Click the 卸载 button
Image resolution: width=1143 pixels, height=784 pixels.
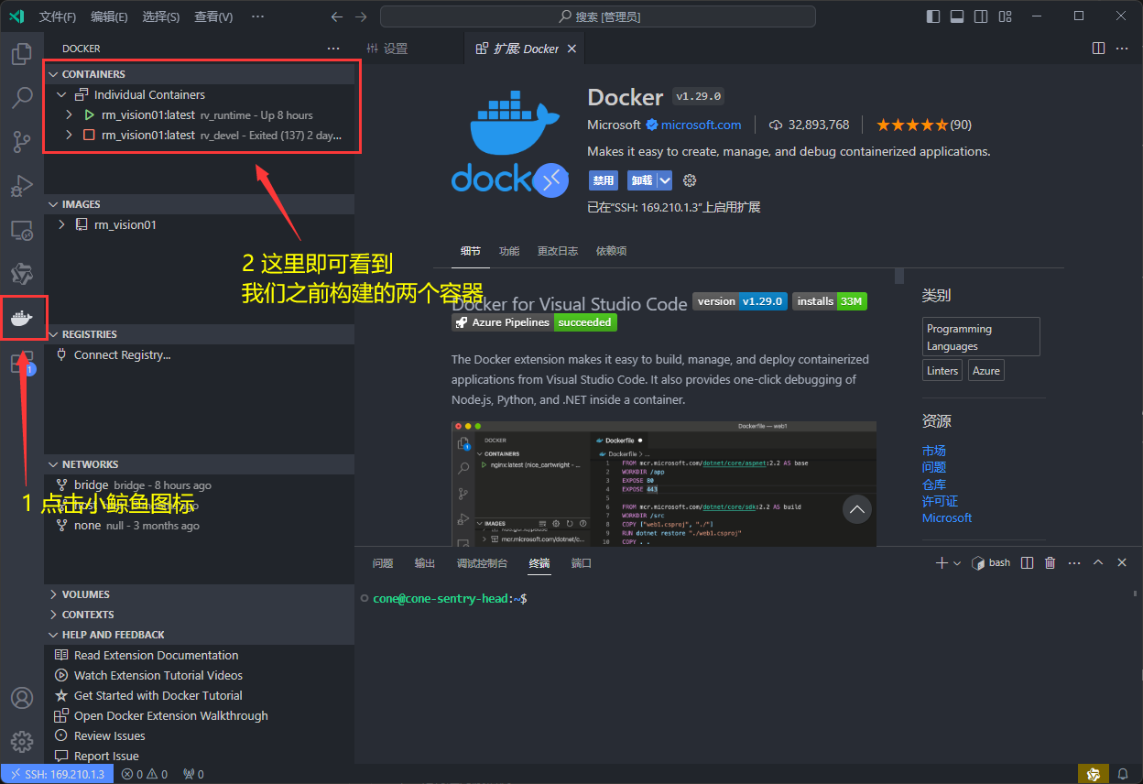642,180
